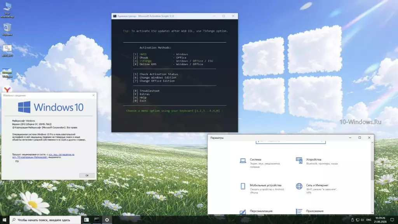Click '[1] HWID' line in Activation Scripts

point(161,54)
